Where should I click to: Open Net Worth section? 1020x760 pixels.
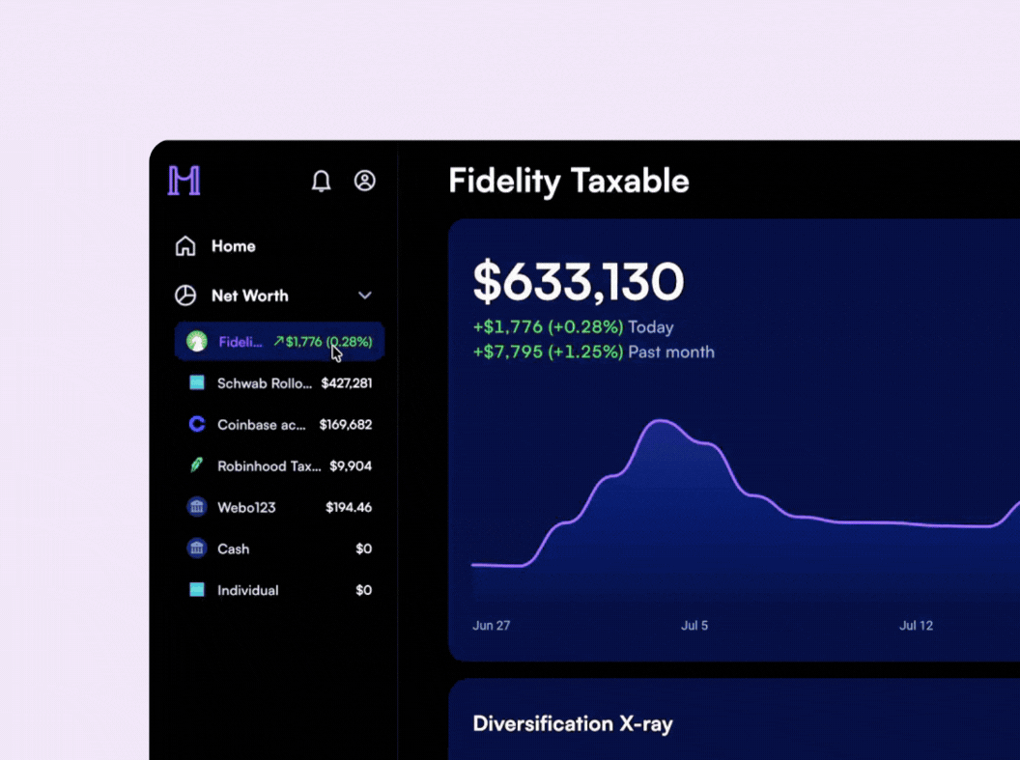point(250,296)
